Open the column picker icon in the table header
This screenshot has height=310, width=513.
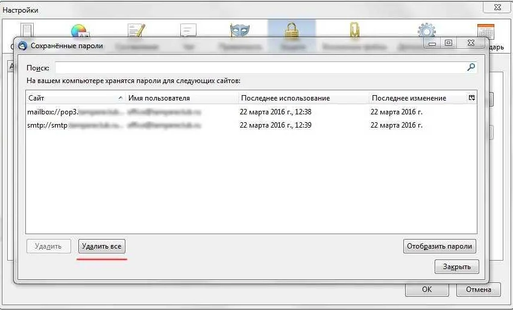click(471, 98)
